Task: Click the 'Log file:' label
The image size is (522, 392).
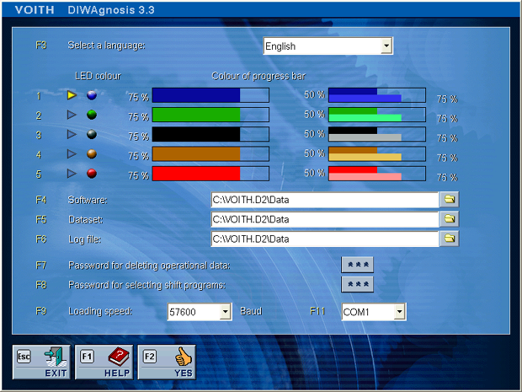Action: click(x=84, y=239)
